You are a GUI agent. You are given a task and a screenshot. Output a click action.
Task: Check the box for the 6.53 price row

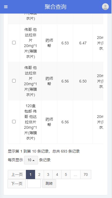pos(14,43)
